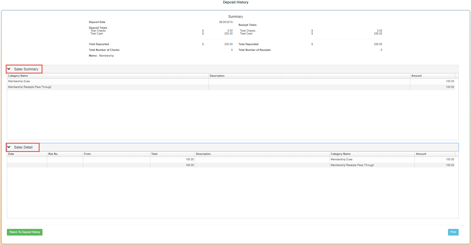Click the chevron icon beside Sales Detail
471x245 pixels.
9,147
